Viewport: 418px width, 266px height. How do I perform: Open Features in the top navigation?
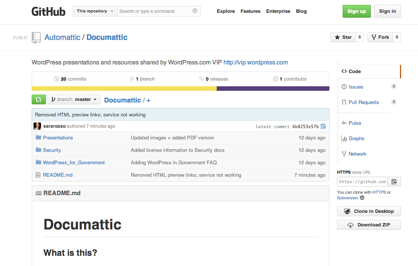[250, 11]
